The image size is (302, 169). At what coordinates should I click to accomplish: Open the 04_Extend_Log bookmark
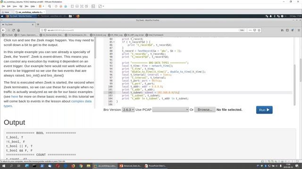[x=98, y=35]
